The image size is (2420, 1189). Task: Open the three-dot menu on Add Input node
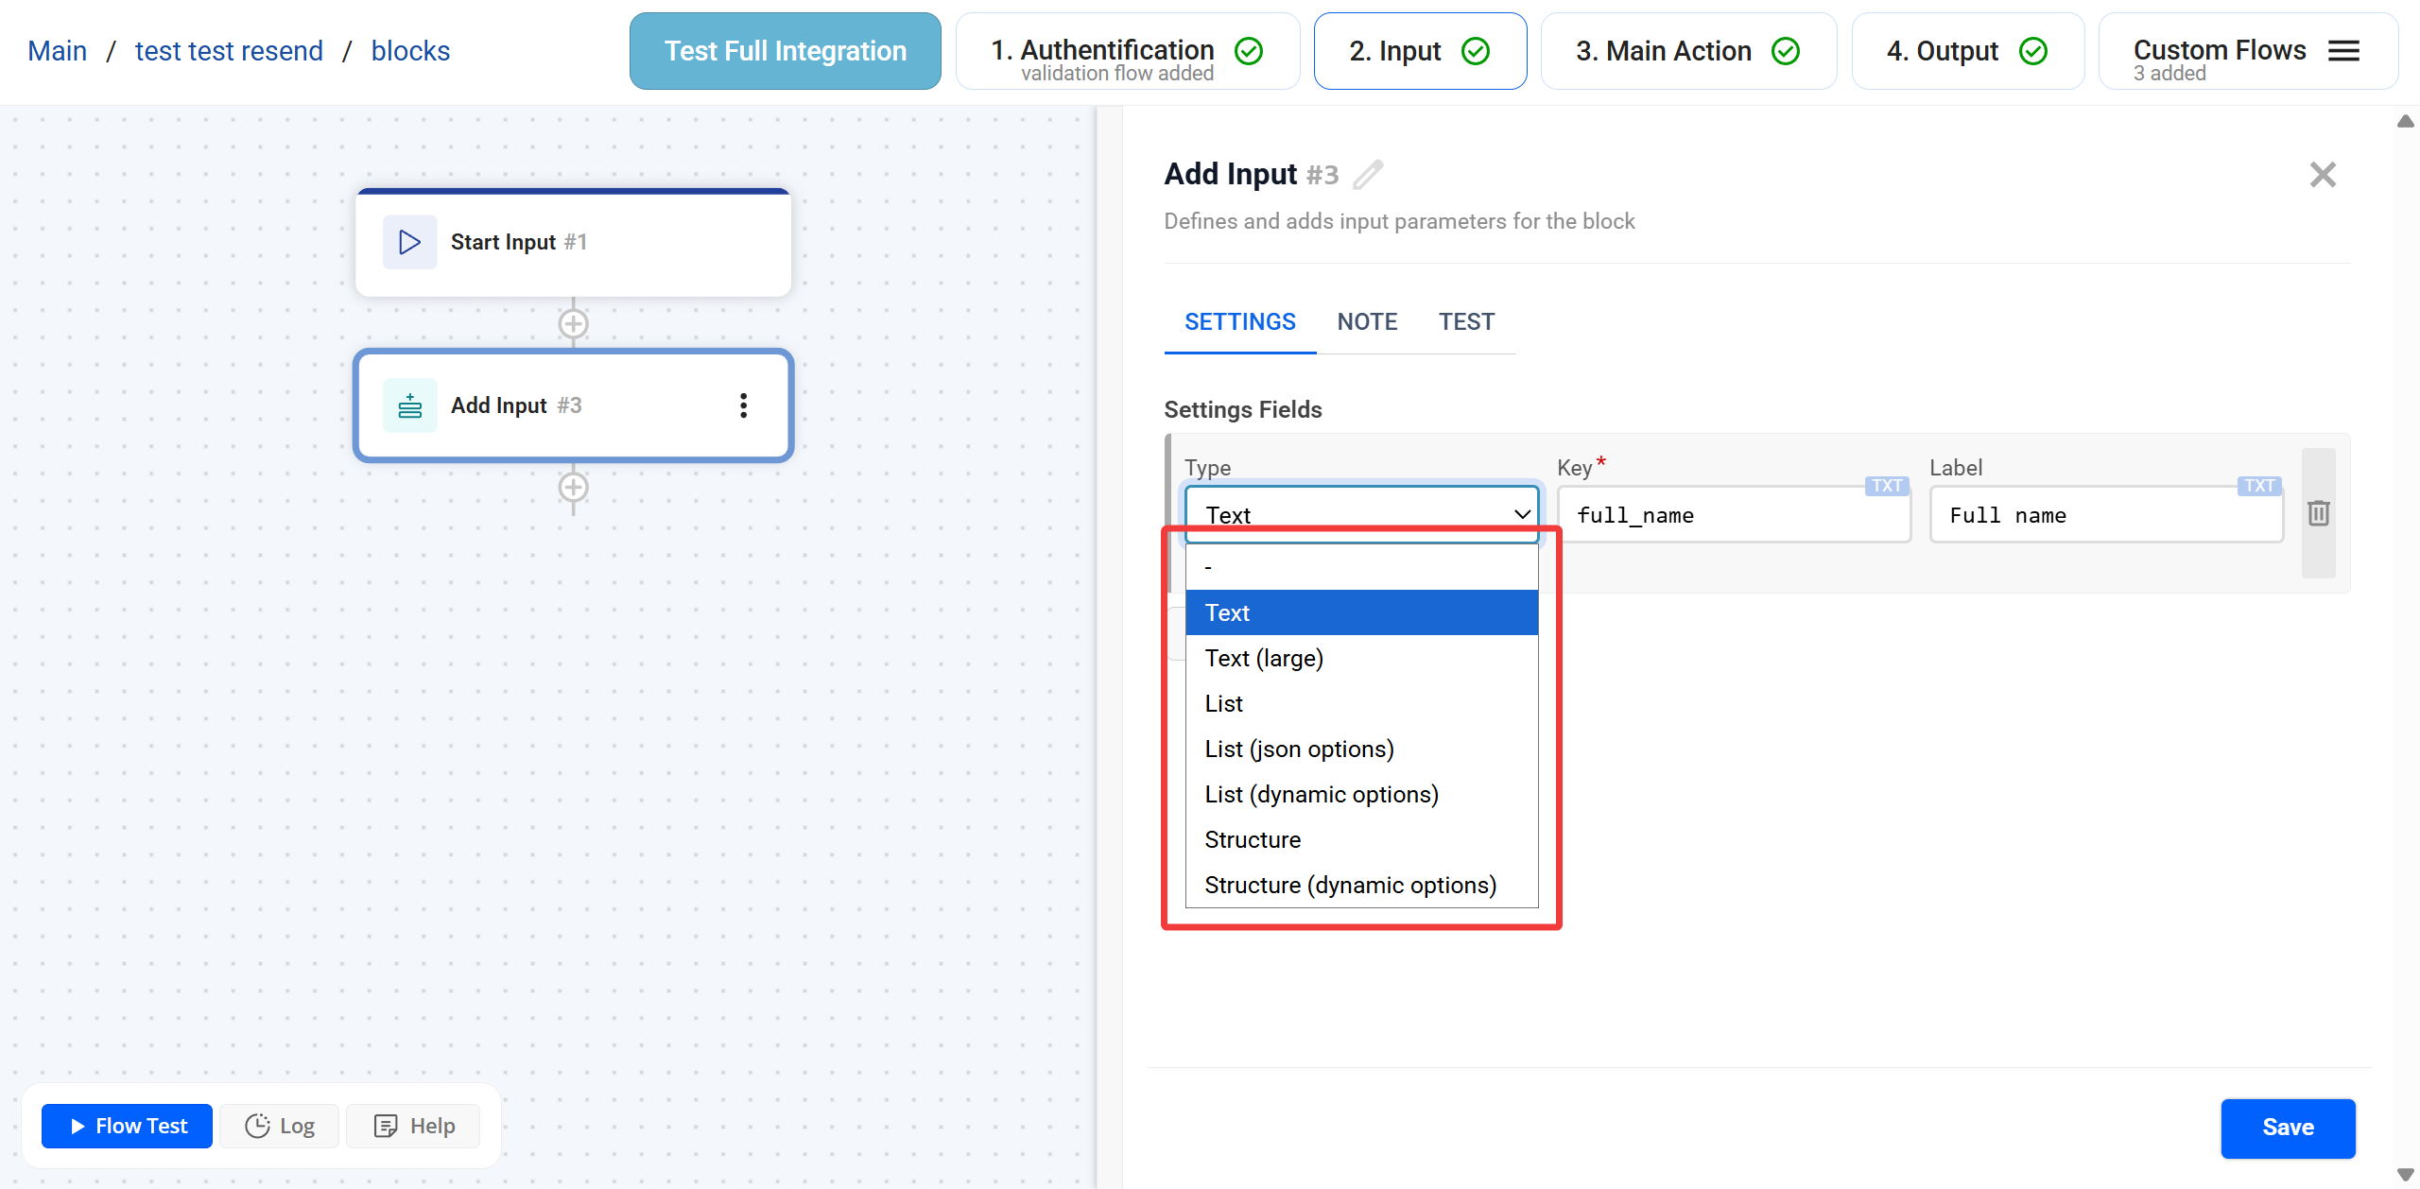click(743, 405)
